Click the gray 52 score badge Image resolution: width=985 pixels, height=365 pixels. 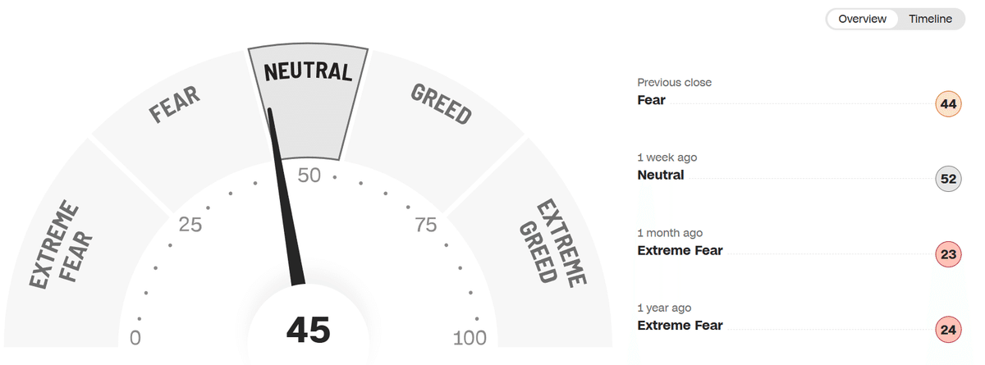tap(948, 179)
